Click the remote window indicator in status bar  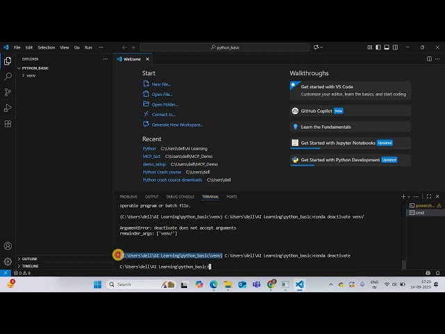(6, 273)
